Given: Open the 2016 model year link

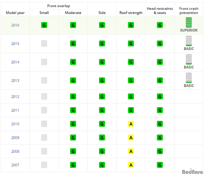Looking at the screenshot, I should (15, 25).
